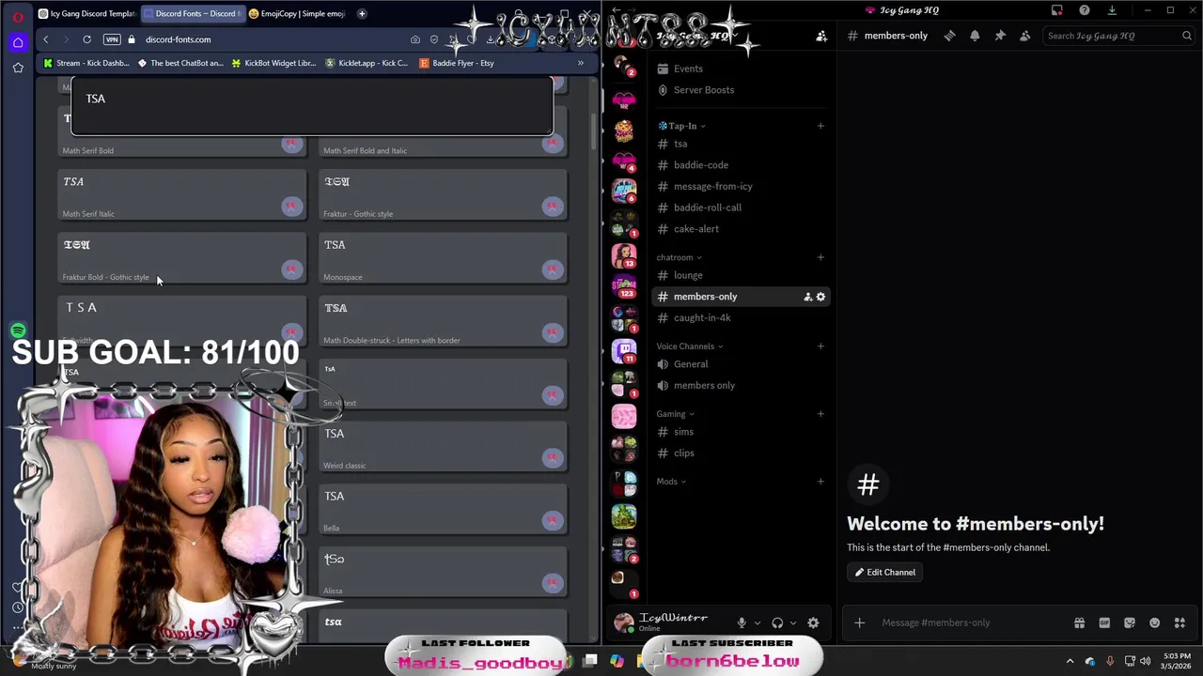
Task: Open the gift icon in message bar
Action: point(1079,622)
